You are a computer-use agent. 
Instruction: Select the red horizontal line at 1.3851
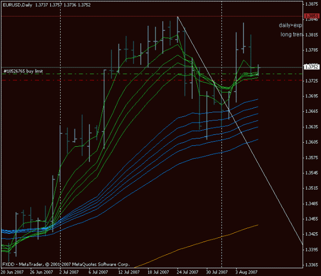152,16
